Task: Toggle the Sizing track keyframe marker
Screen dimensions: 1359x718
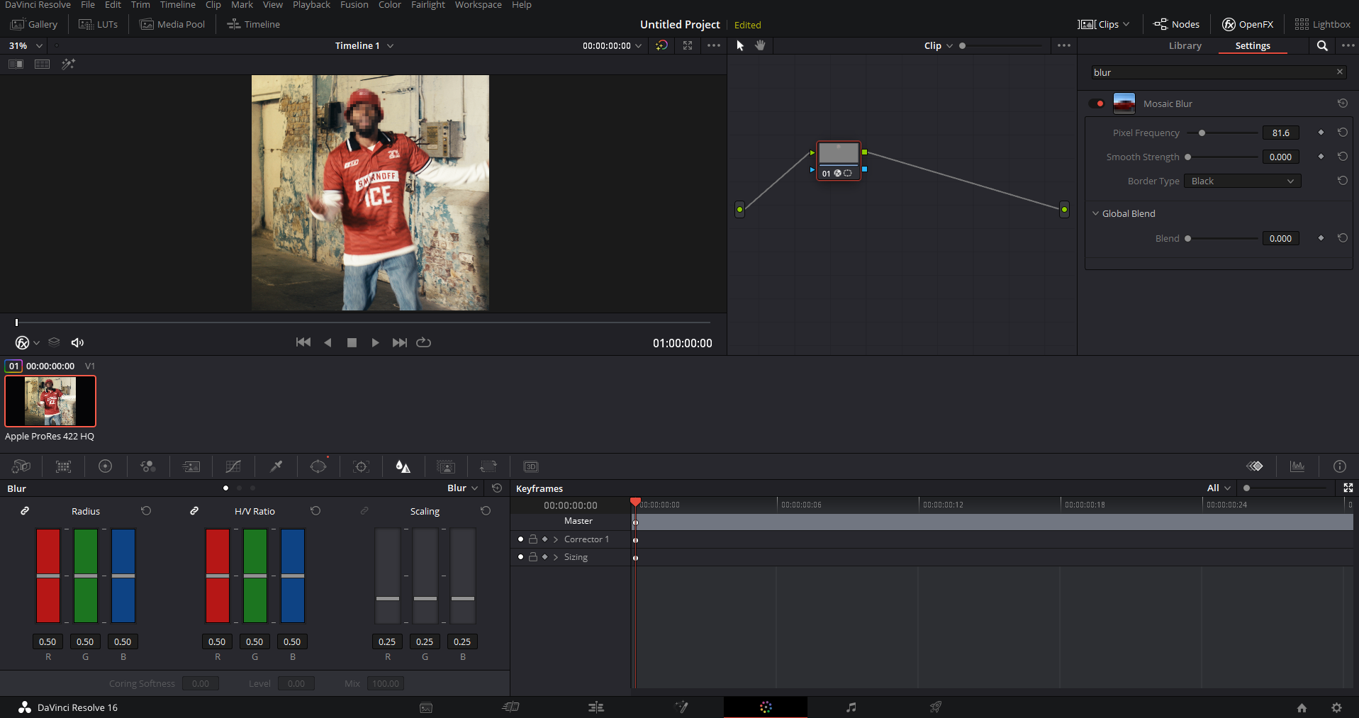Action: (544, 557)
